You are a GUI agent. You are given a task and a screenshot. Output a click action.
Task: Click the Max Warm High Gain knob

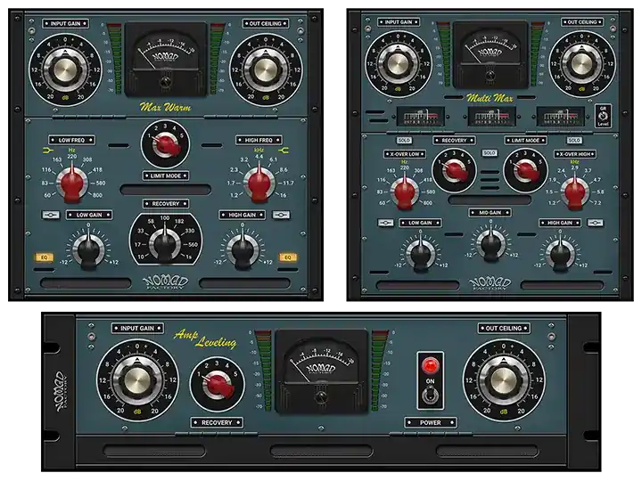(x=243, y=249)
